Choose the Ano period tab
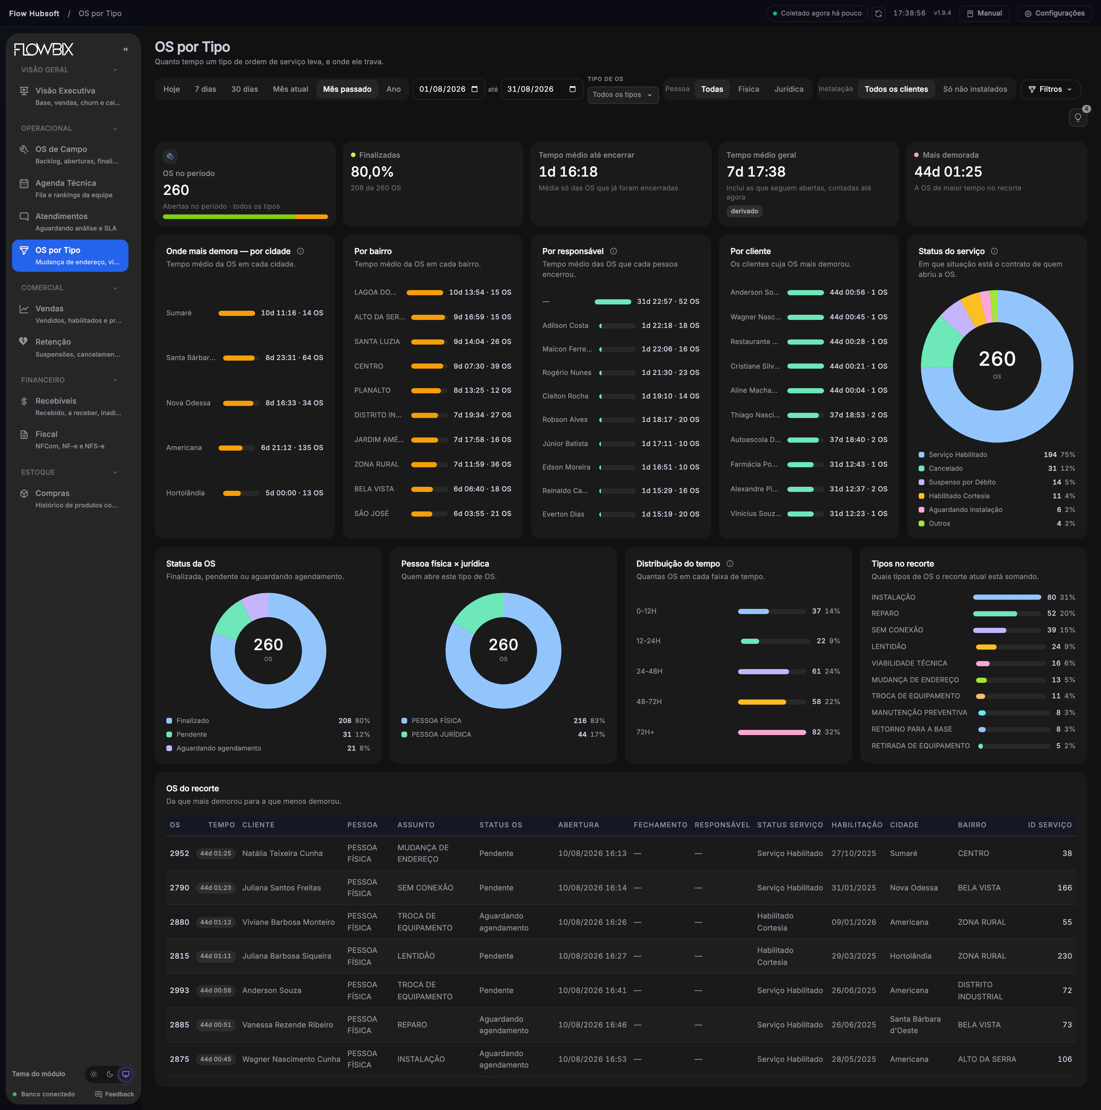Viewport: 1101px width, 1110px height. [394, 89]
